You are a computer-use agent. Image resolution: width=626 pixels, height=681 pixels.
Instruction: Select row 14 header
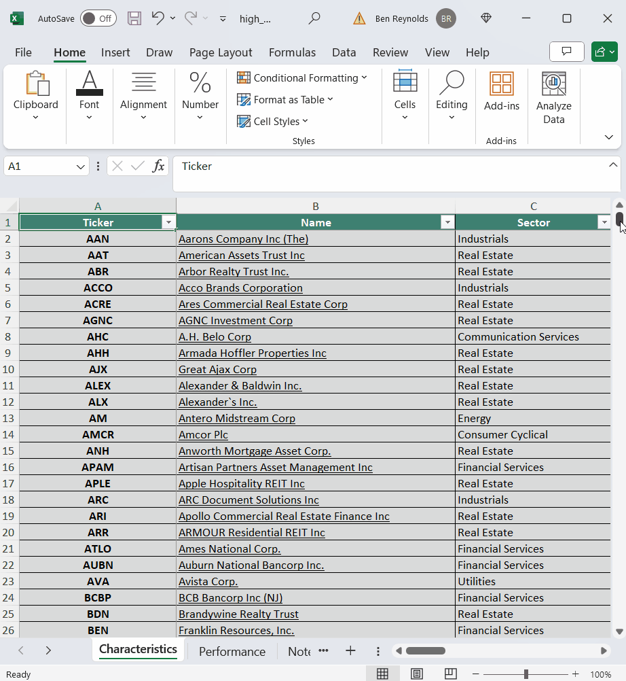tap(9, 435)
